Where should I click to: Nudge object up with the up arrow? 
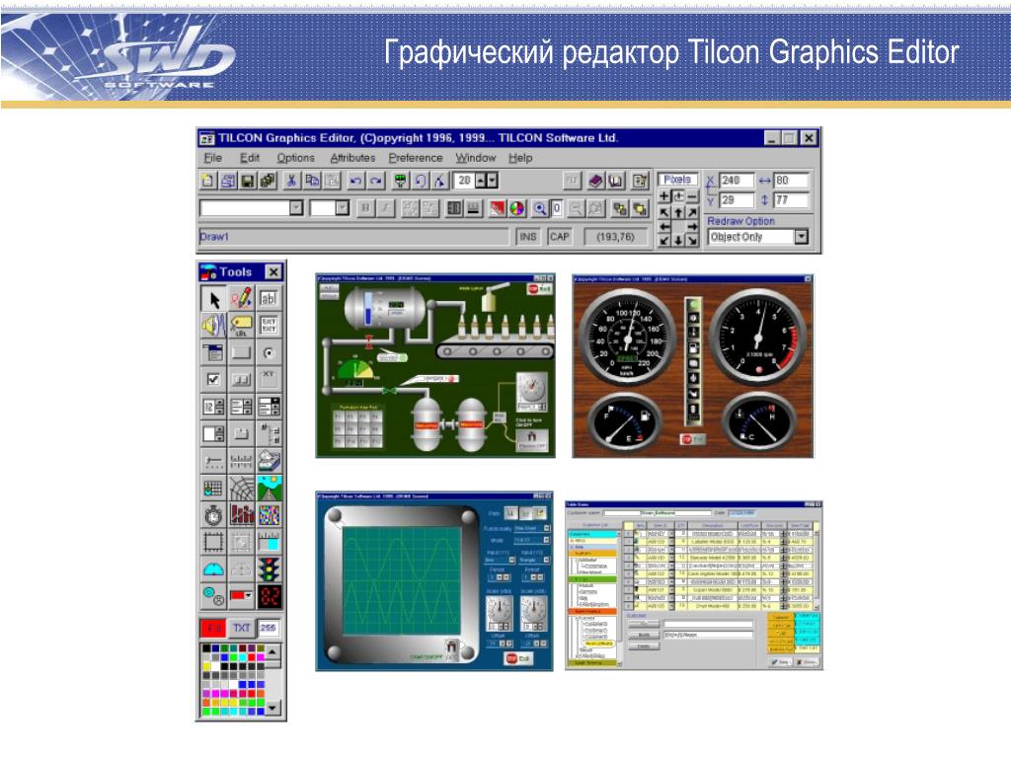click(x=678, y=212)
